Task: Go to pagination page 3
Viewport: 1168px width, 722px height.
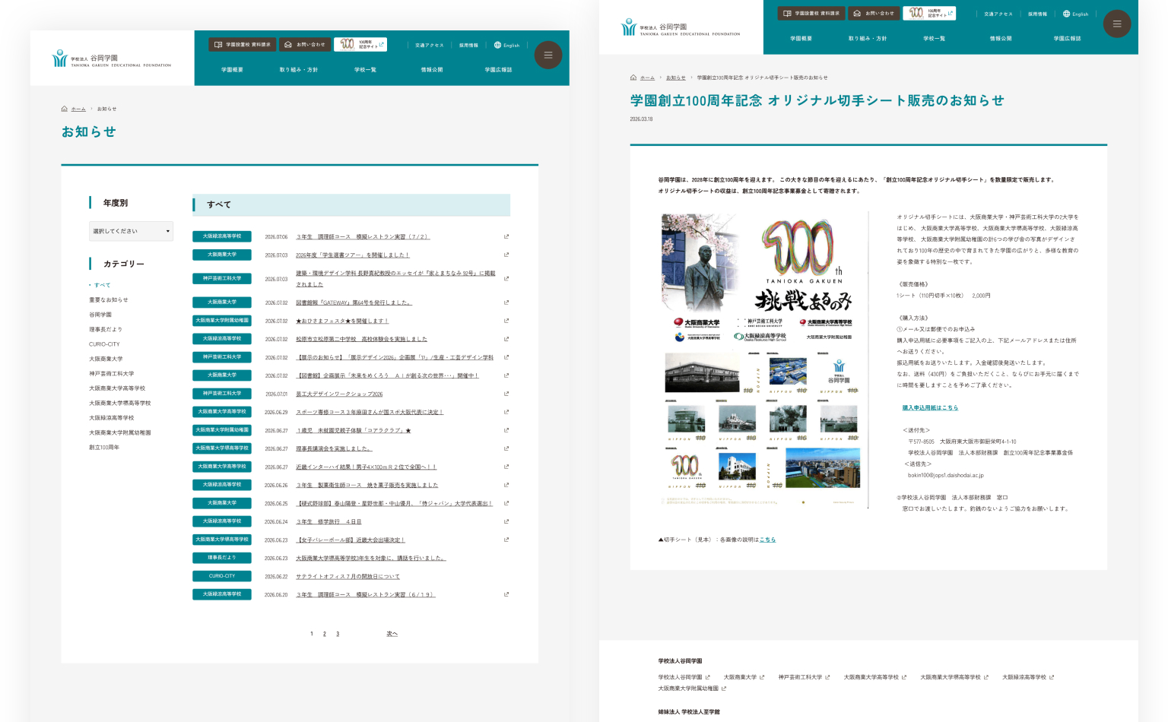Action: click(x=338, y=634)
